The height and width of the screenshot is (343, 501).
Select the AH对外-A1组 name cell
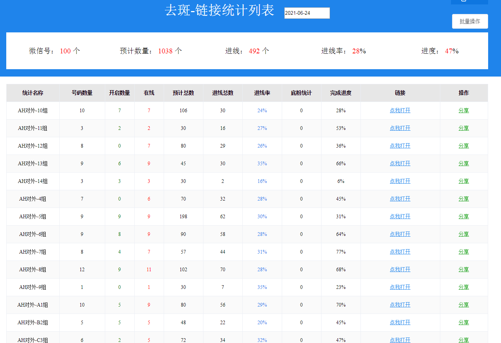[x=33, y=305]
